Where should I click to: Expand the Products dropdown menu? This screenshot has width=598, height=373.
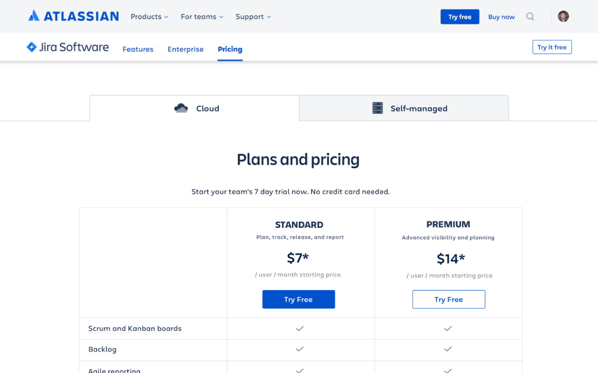point(149,17)
